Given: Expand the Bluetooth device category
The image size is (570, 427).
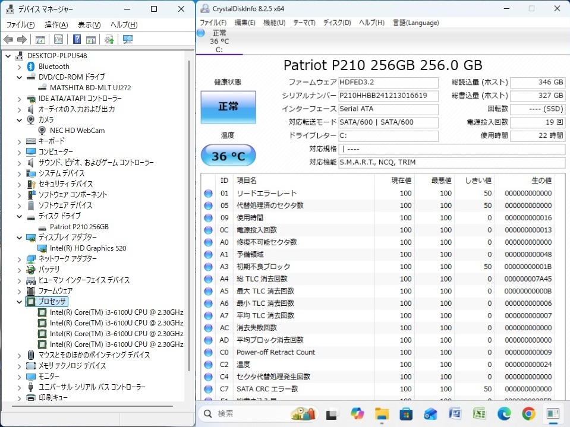Looking at the screenshot, I should click(20, 67).
